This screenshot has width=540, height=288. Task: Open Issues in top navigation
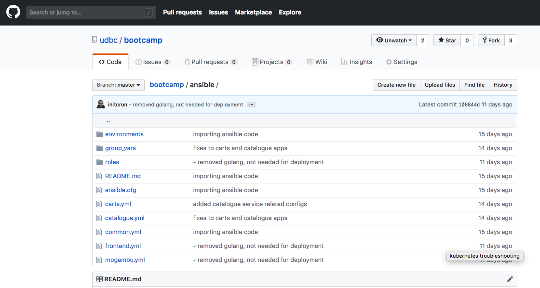pos(218,13)
